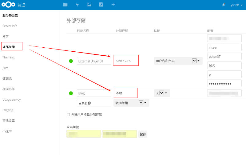246x155 pixels.
Task: Open the 加密 encryption settings link
Action: pyautogui.click(x=6, y=68)
